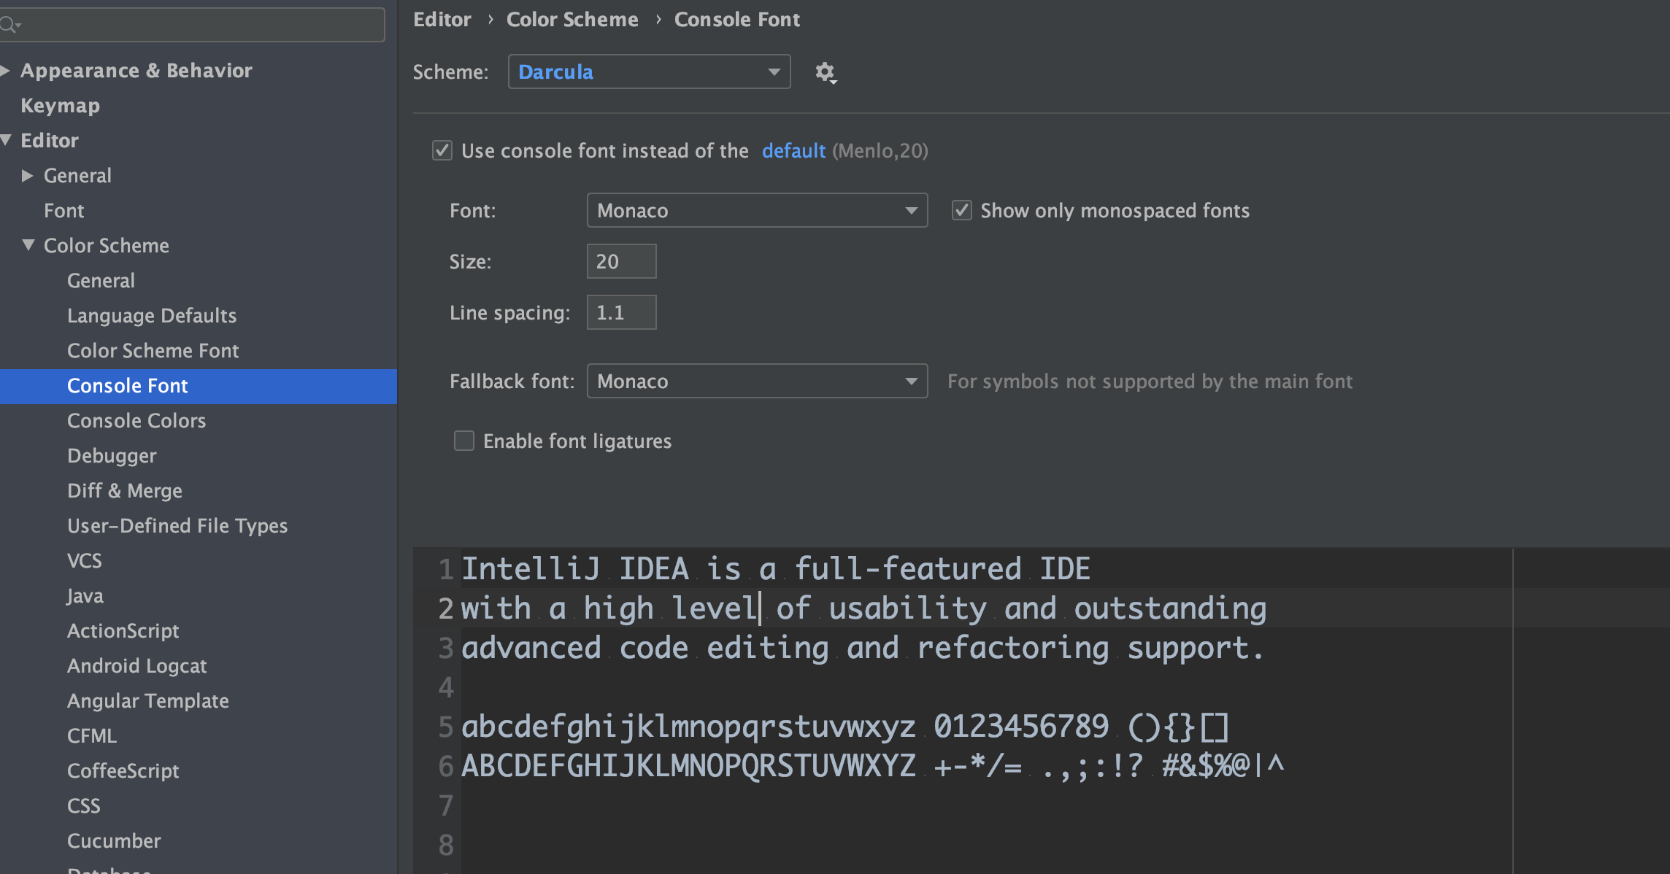Select Console Colors in the sidebar
1670x874 pixels.
click(136, 421)
